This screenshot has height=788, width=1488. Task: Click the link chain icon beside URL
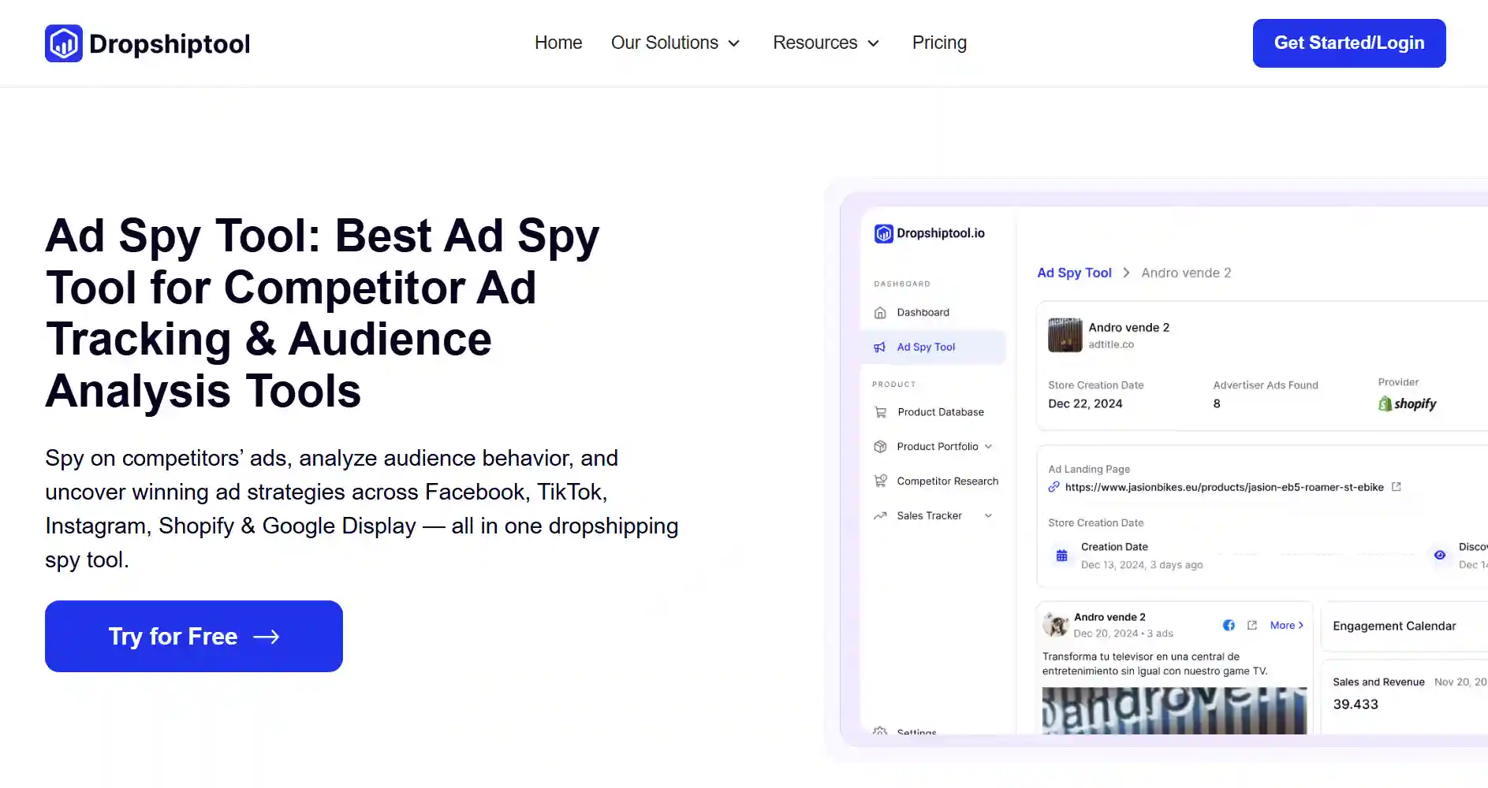click(x=1054, y=487)
